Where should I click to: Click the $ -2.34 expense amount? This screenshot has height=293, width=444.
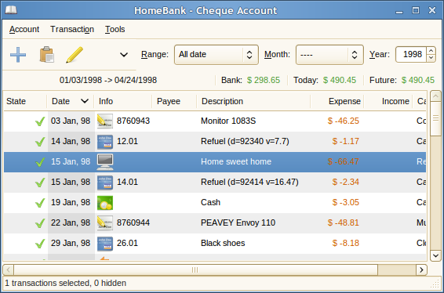coord(345,182)
